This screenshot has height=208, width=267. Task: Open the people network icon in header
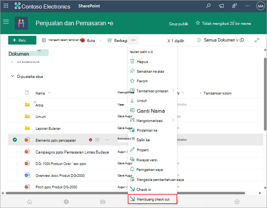(234, 6)
